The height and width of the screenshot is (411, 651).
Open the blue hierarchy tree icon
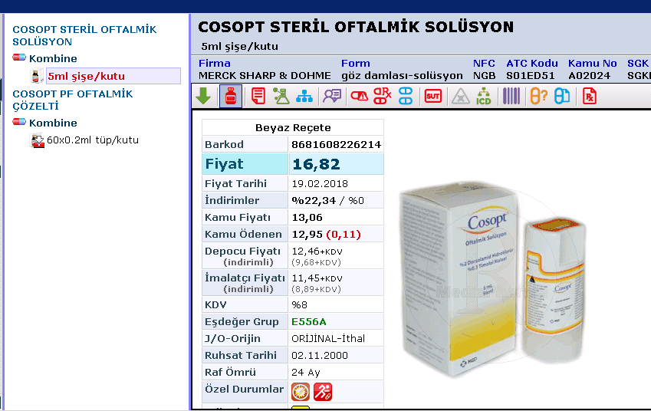click(304, 97)
